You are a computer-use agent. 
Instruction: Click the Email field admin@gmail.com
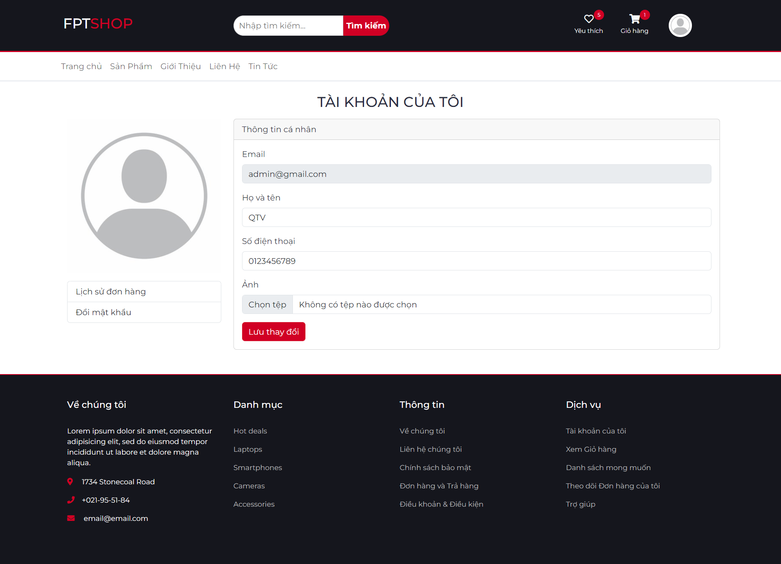(476, 174)
